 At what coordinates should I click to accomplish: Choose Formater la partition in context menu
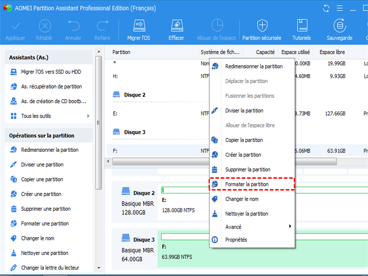[252, 184]
